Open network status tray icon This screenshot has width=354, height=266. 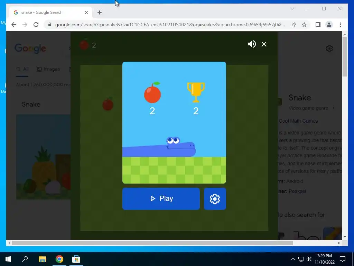click(301, 259)
